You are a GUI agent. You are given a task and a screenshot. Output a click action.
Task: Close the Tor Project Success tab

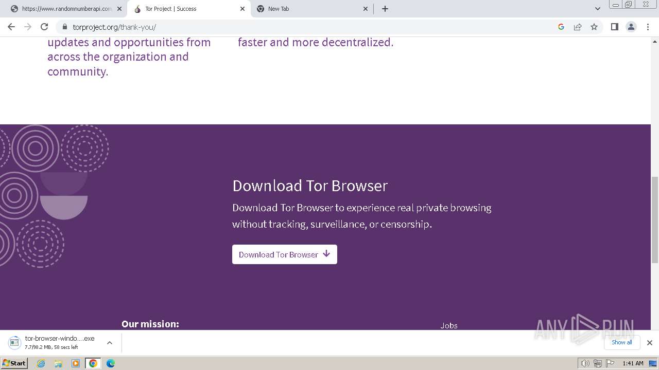(242, 9)
